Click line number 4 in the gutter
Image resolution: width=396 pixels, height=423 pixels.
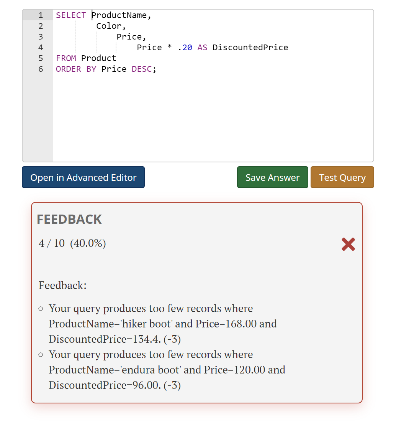[40, 47]
